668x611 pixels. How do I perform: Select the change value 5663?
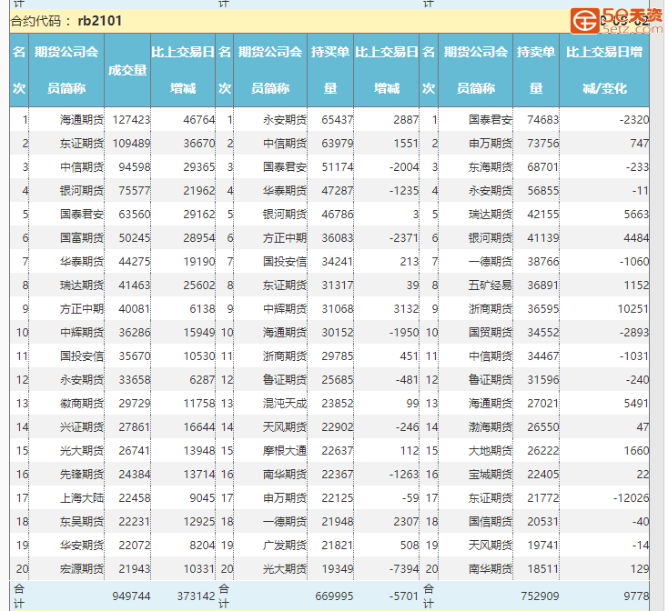coord(636,215)
